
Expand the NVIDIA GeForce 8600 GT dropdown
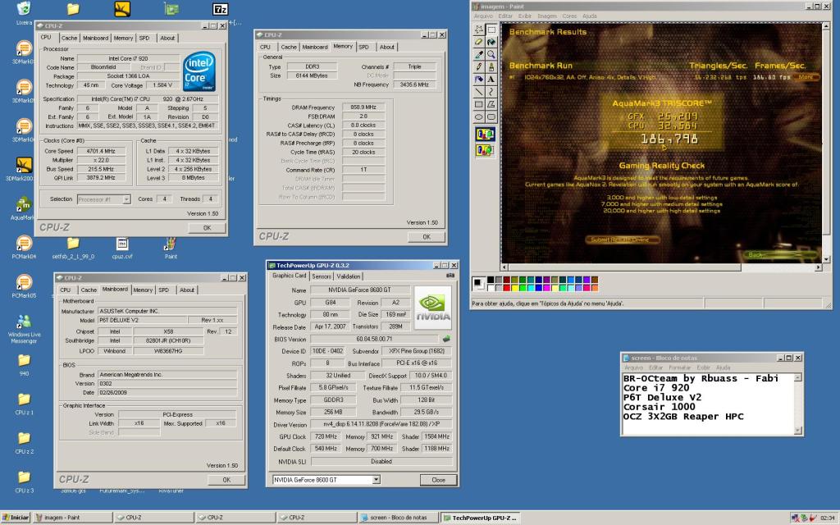pos(376,479)
